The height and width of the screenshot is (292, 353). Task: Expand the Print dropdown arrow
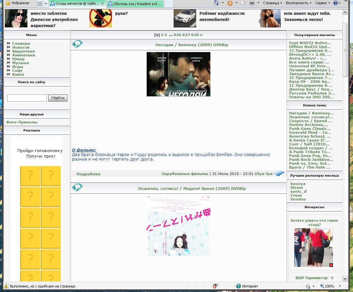click(x=258, y=3)
